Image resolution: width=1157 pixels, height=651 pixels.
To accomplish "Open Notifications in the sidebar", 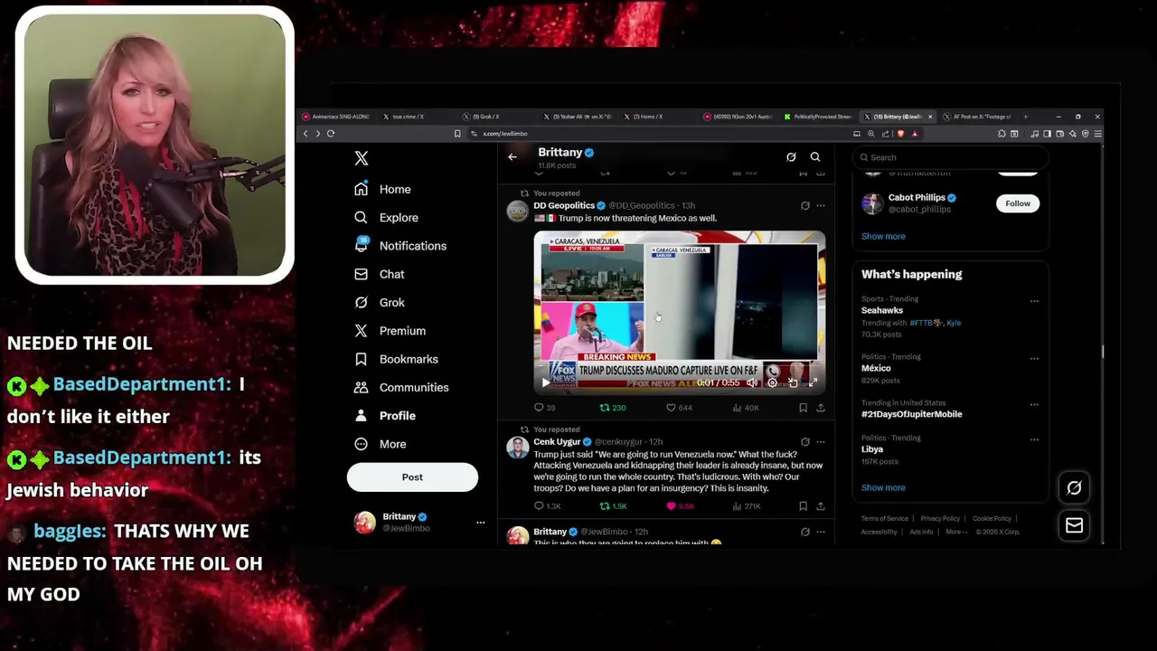I will point(400,246).
